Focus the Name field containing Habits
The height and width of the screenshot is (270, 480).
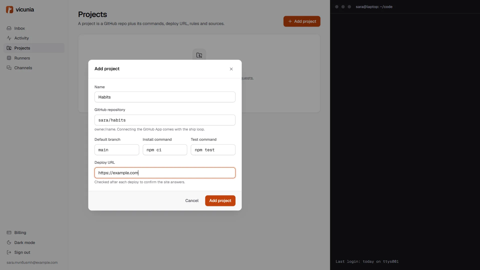pos(165,97)
